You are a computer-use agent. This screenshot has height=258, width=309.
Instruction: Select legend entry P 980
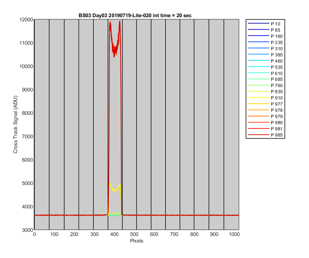pyautogui.click(x=265, y=122)
